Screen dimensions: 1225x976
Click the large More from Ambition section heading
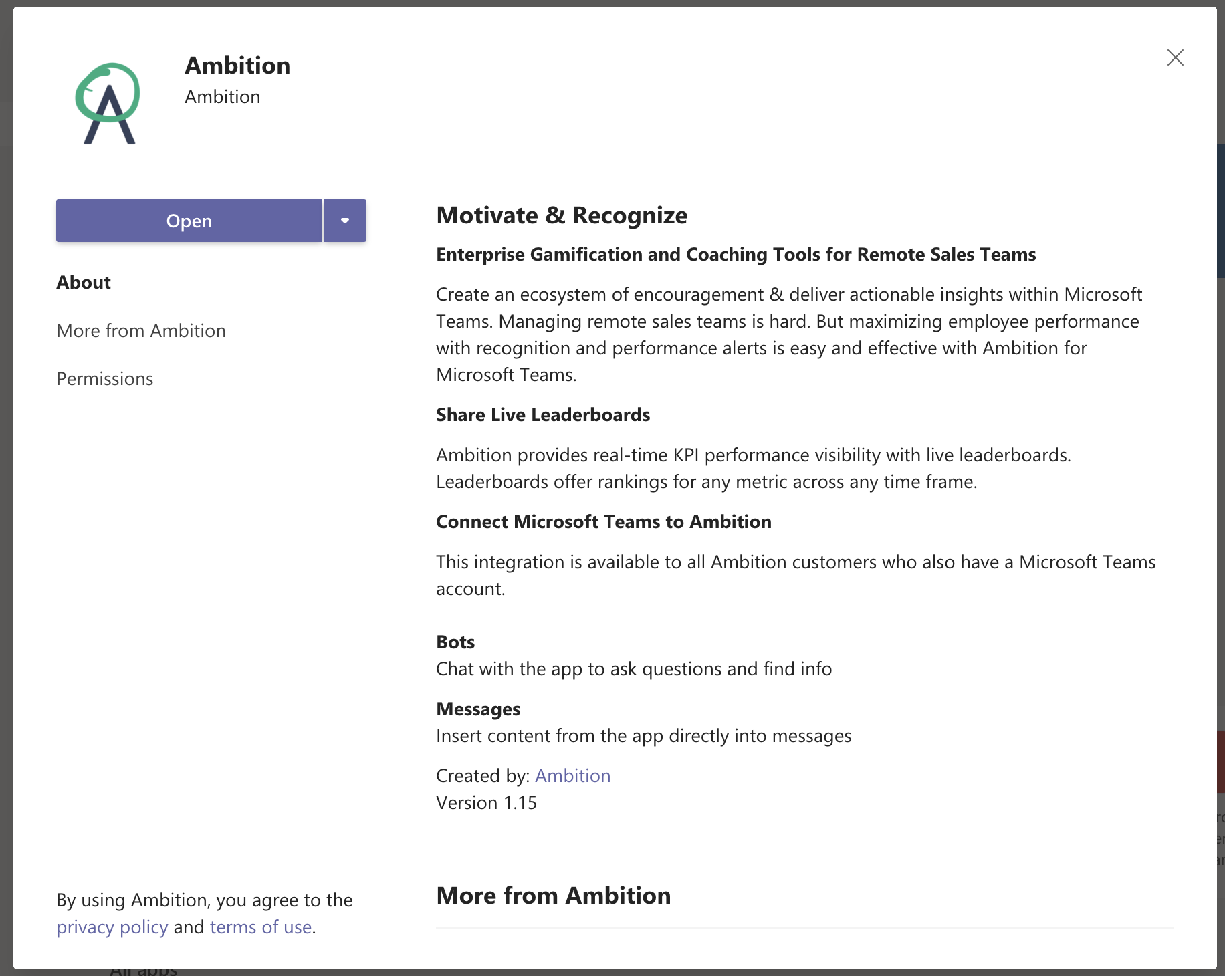(x=554, y=896)
